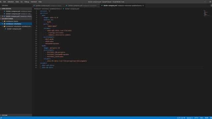Viewport: 212px width, 119px height.
Task: Place cursor on line 18 image: postgres:10
Action: pyautogui.click(x=52, y=48)
